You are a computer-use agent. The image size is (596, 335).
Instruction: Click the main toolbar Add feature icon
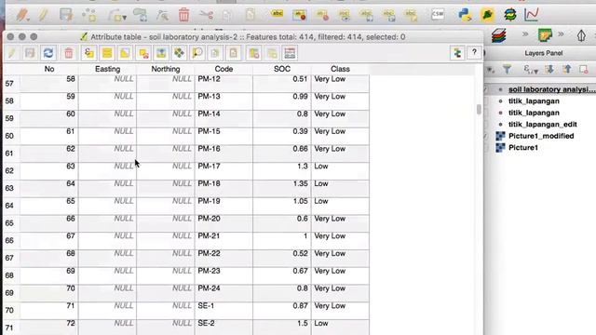click(x=89, y=15)
